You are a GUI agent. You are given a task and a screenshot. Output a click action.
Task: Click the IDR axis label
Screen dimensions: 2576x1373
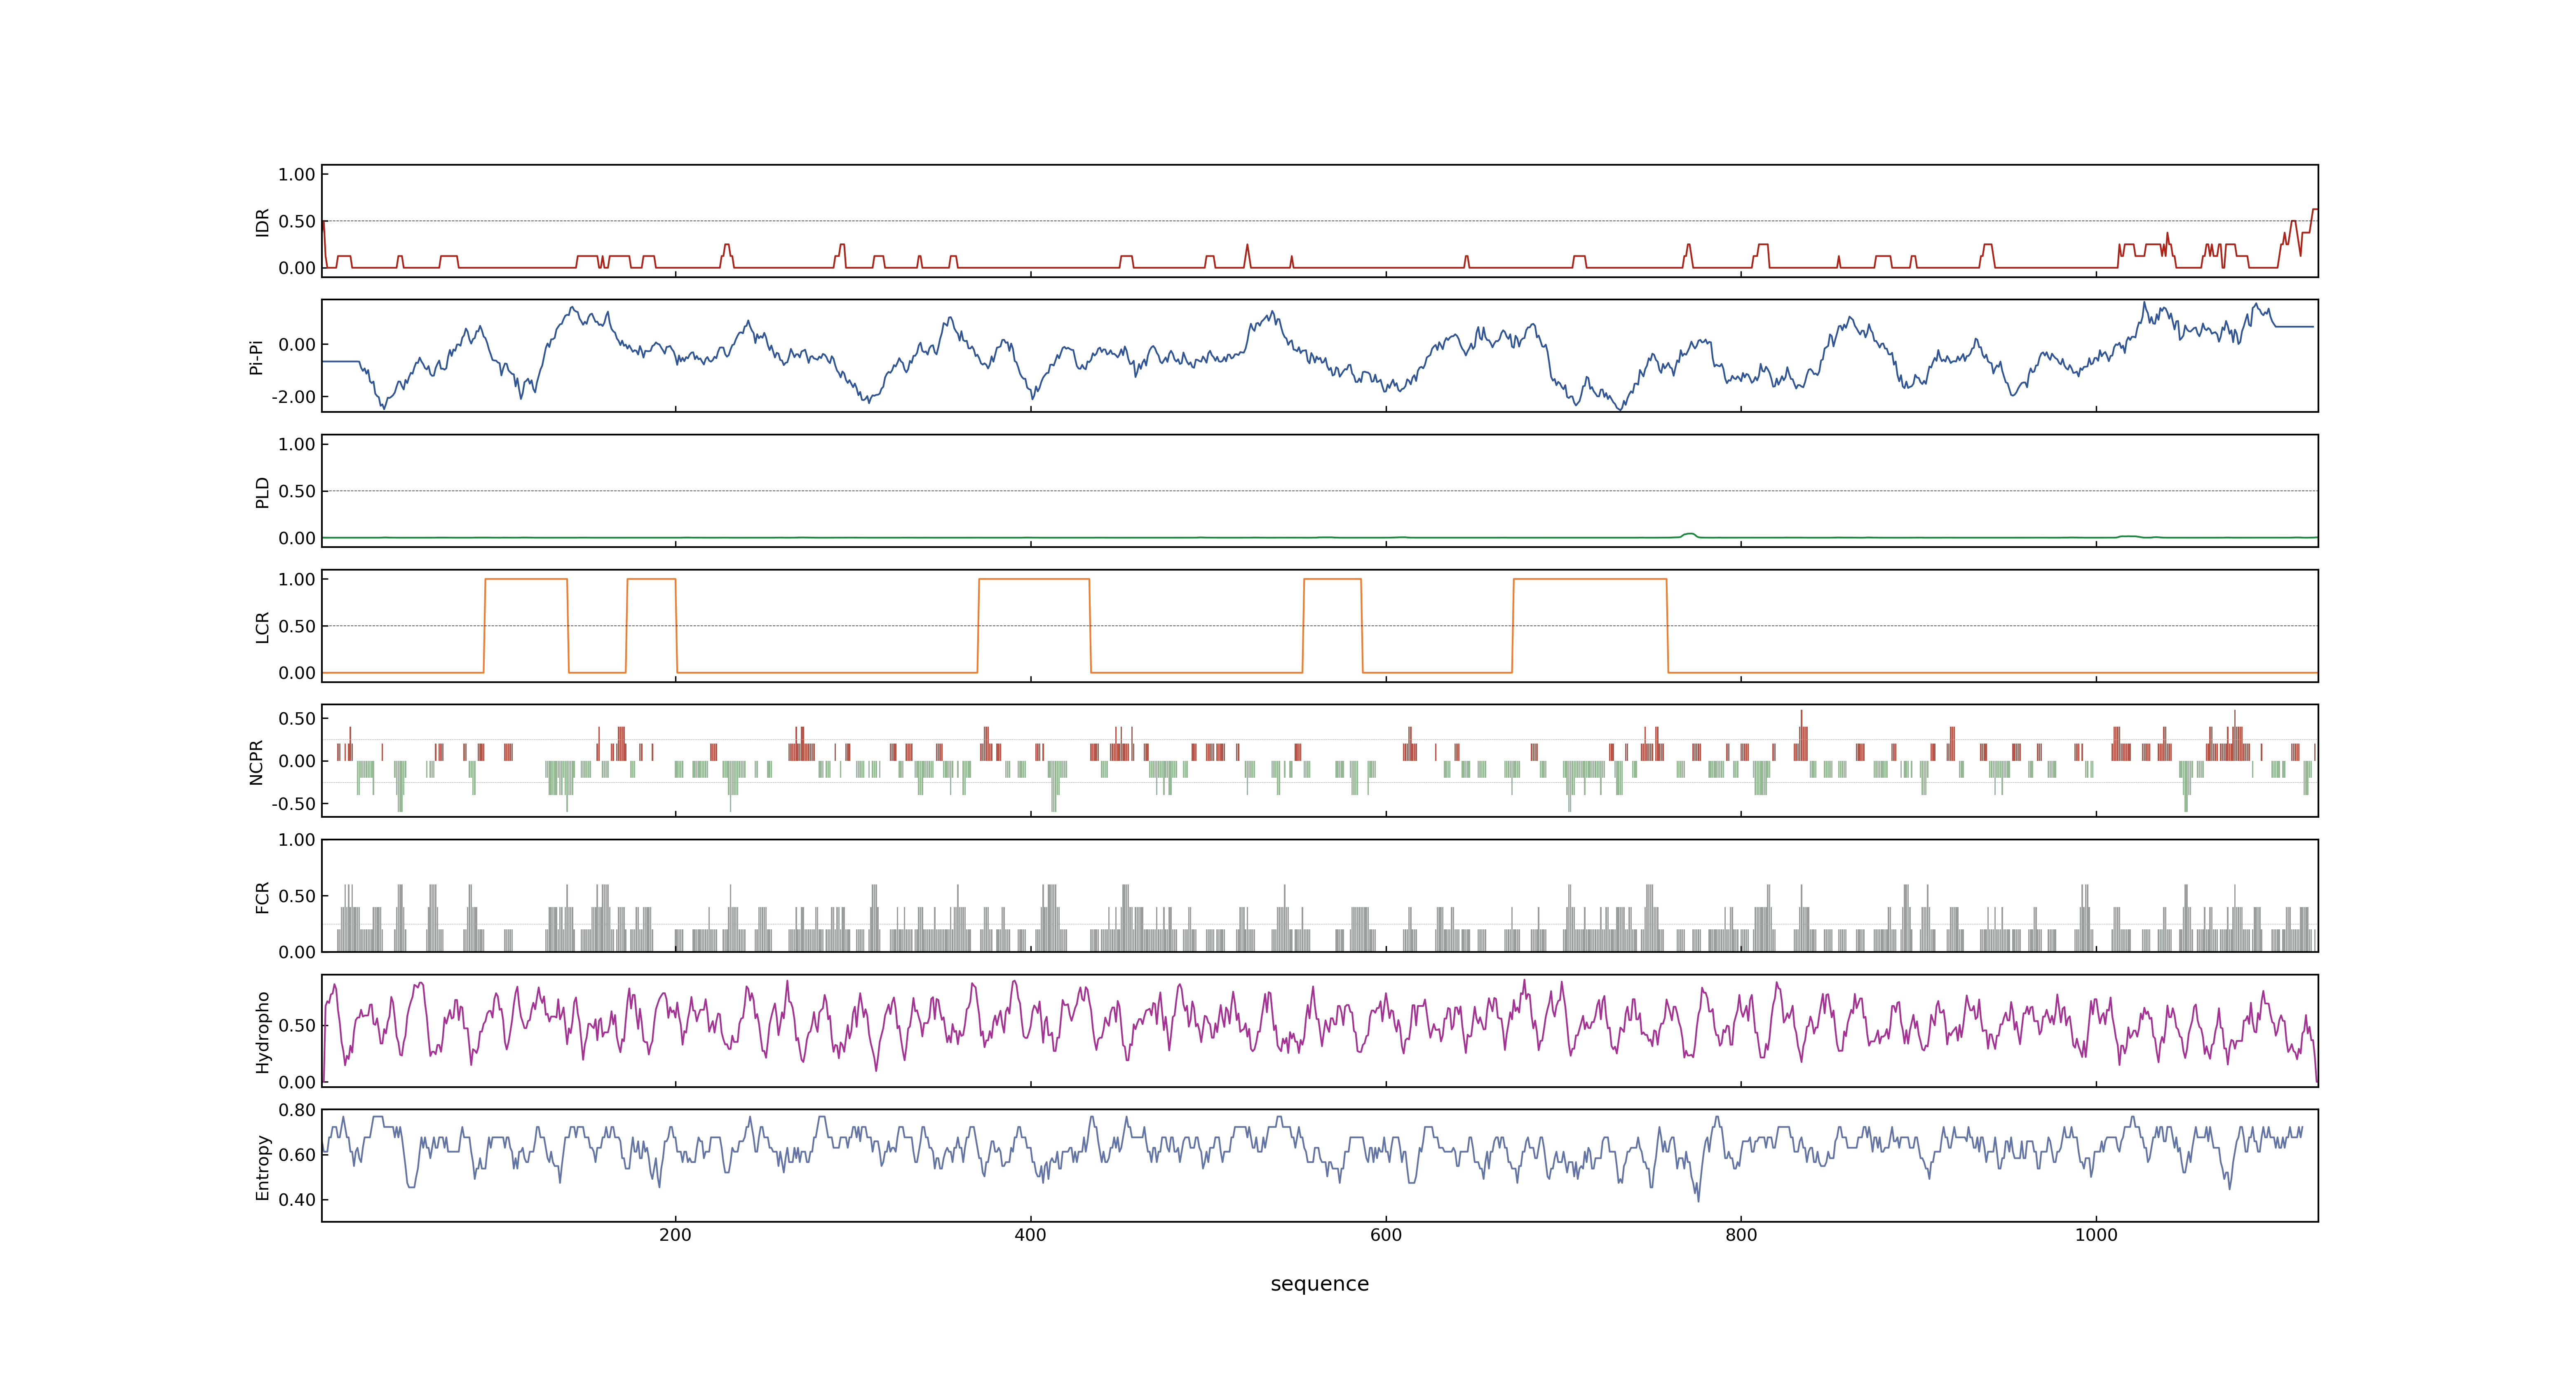pos(263,222)
